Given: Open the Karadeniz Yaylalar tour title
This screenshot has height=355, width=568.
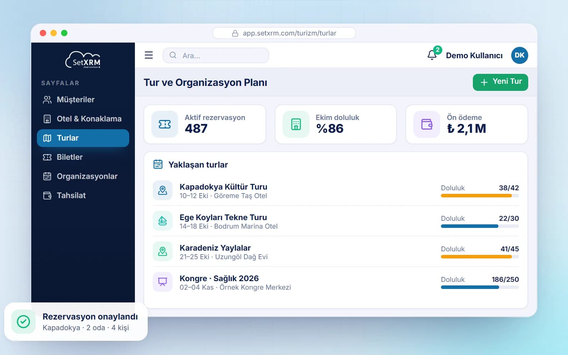Looking at the screenshot, I should point(215,248).
